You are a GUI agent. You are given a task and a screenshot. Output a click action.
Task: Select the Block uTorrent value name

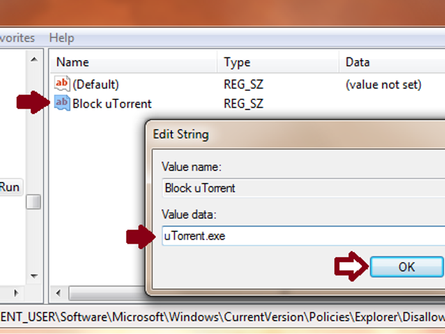112,104
